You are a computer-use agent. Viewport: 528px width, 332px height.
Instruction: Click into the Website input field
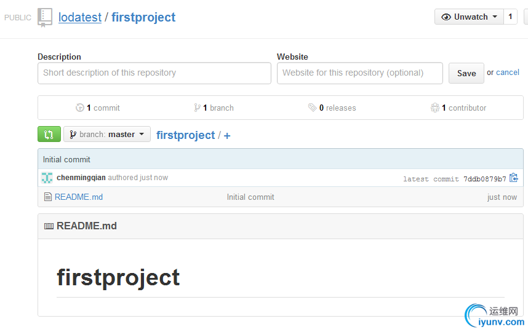359,73
